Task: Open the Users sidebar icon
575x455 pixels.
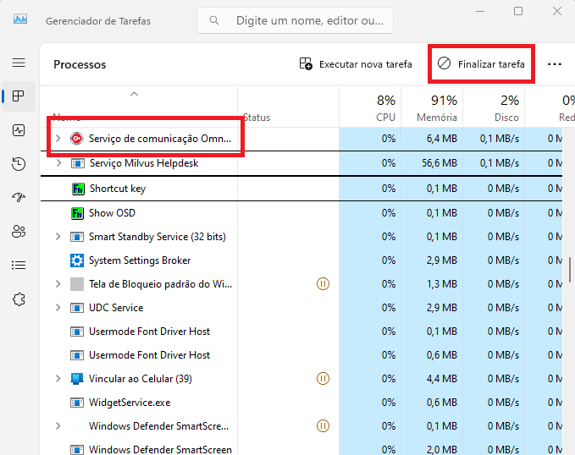Action: (19, 231)
